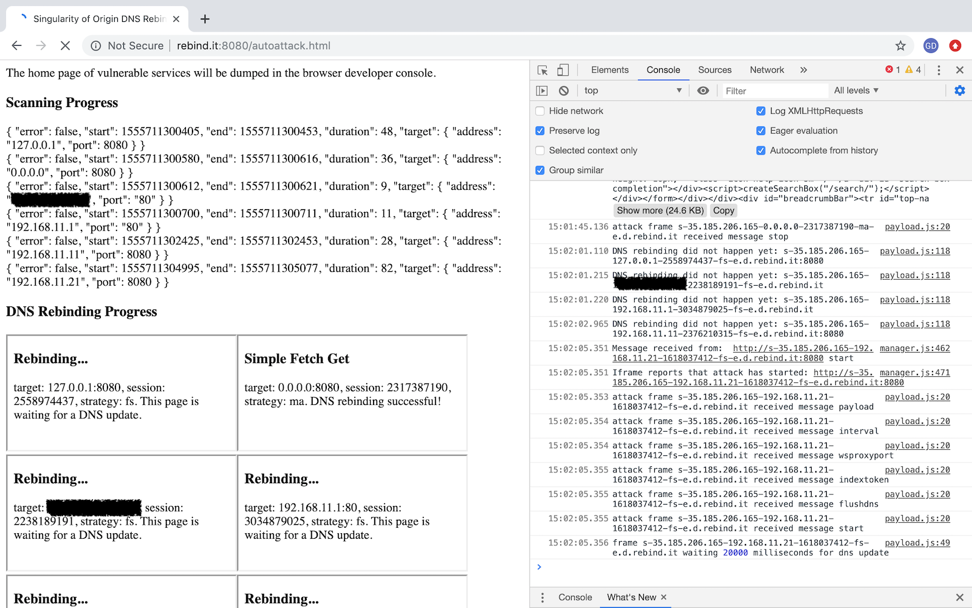
Task: Open the DevTools three-dot menu
Action: click(x=939, y=69)
